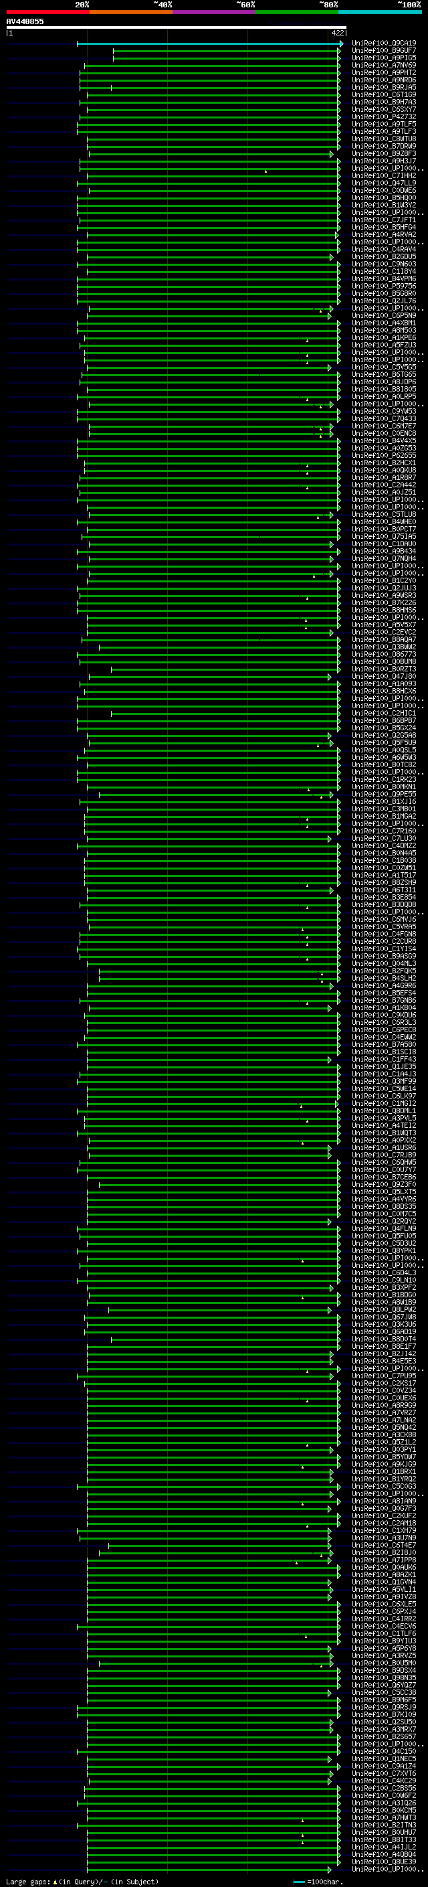Select the UniRef100_A4QBQ4 label
The height and width of the screenshot is (1887, 428).
pos(384,1854)
